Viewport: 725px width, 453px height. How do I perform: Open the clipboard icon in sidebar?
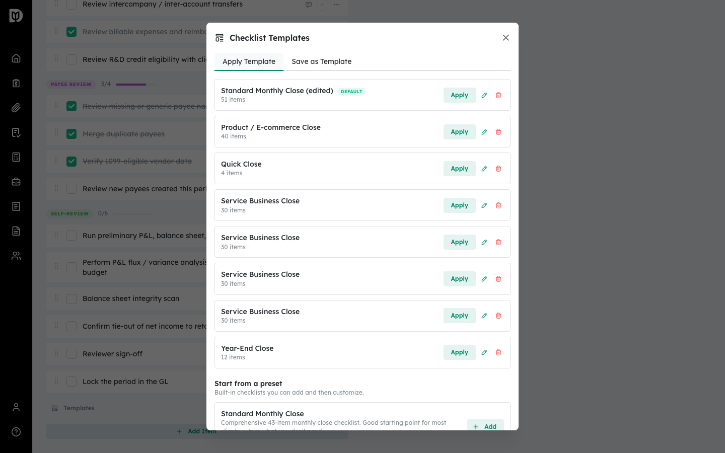pos(16,83)
